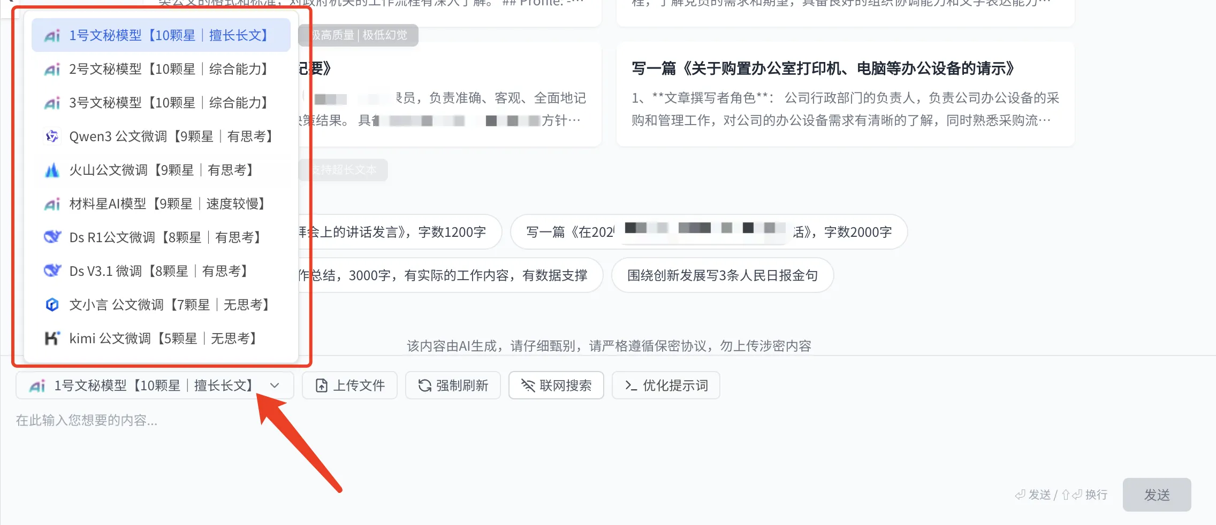
Task: Select Ds R1公文微调【8颗星｜有思考】 text
Action: pos(166,237)
